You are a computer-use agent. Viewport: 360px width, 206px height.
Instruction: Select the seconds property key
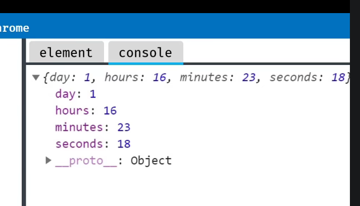(x=79, y=144)
